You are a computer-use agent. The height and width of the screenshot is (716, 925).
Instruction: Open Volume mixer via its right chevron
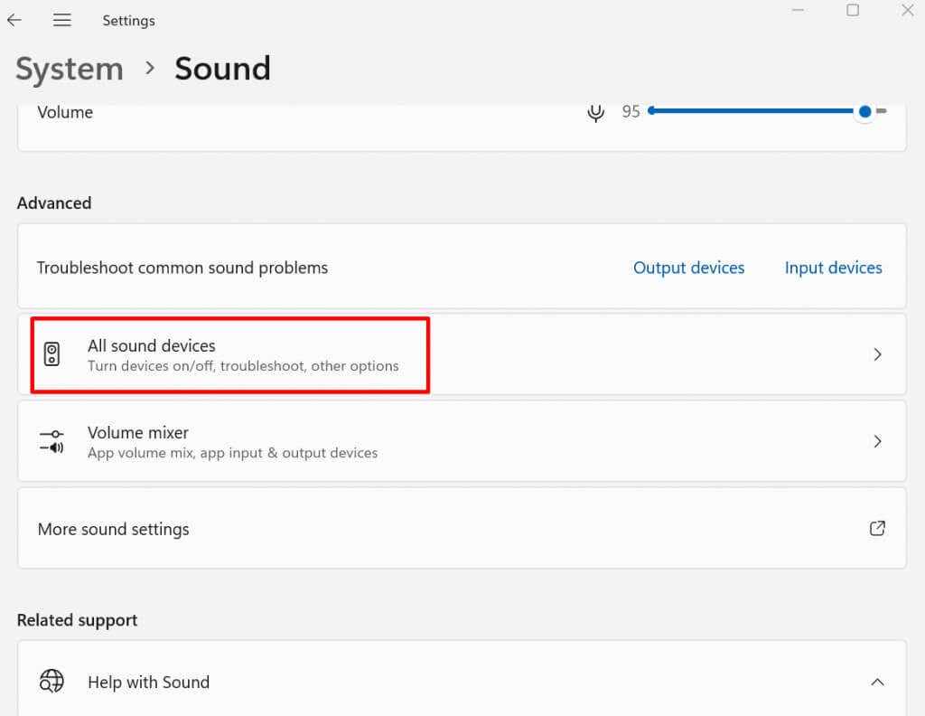point(876,441)
